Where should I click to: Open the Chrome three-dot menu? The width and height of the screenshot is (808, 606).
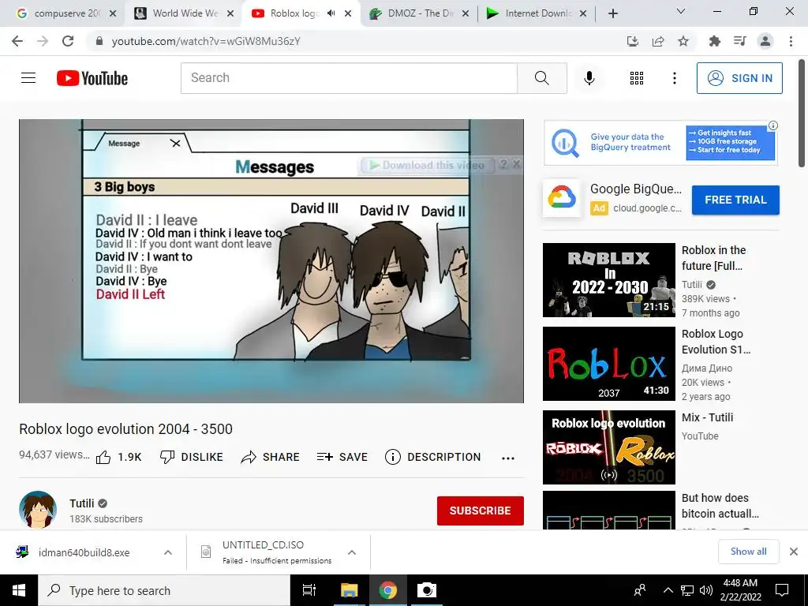pos(791,41)
